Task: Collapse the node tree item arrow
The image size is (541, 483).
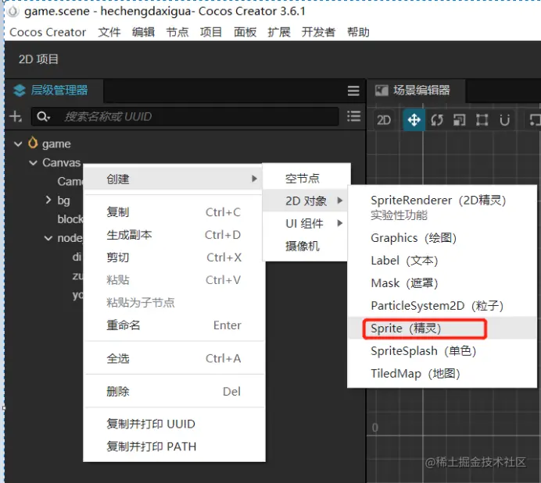Action: 48,238
